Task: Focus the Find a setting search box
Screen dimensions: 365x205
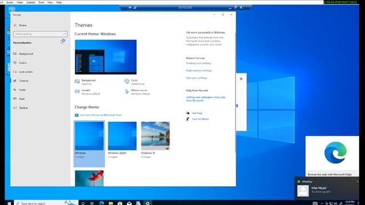Action: [40, 34]
